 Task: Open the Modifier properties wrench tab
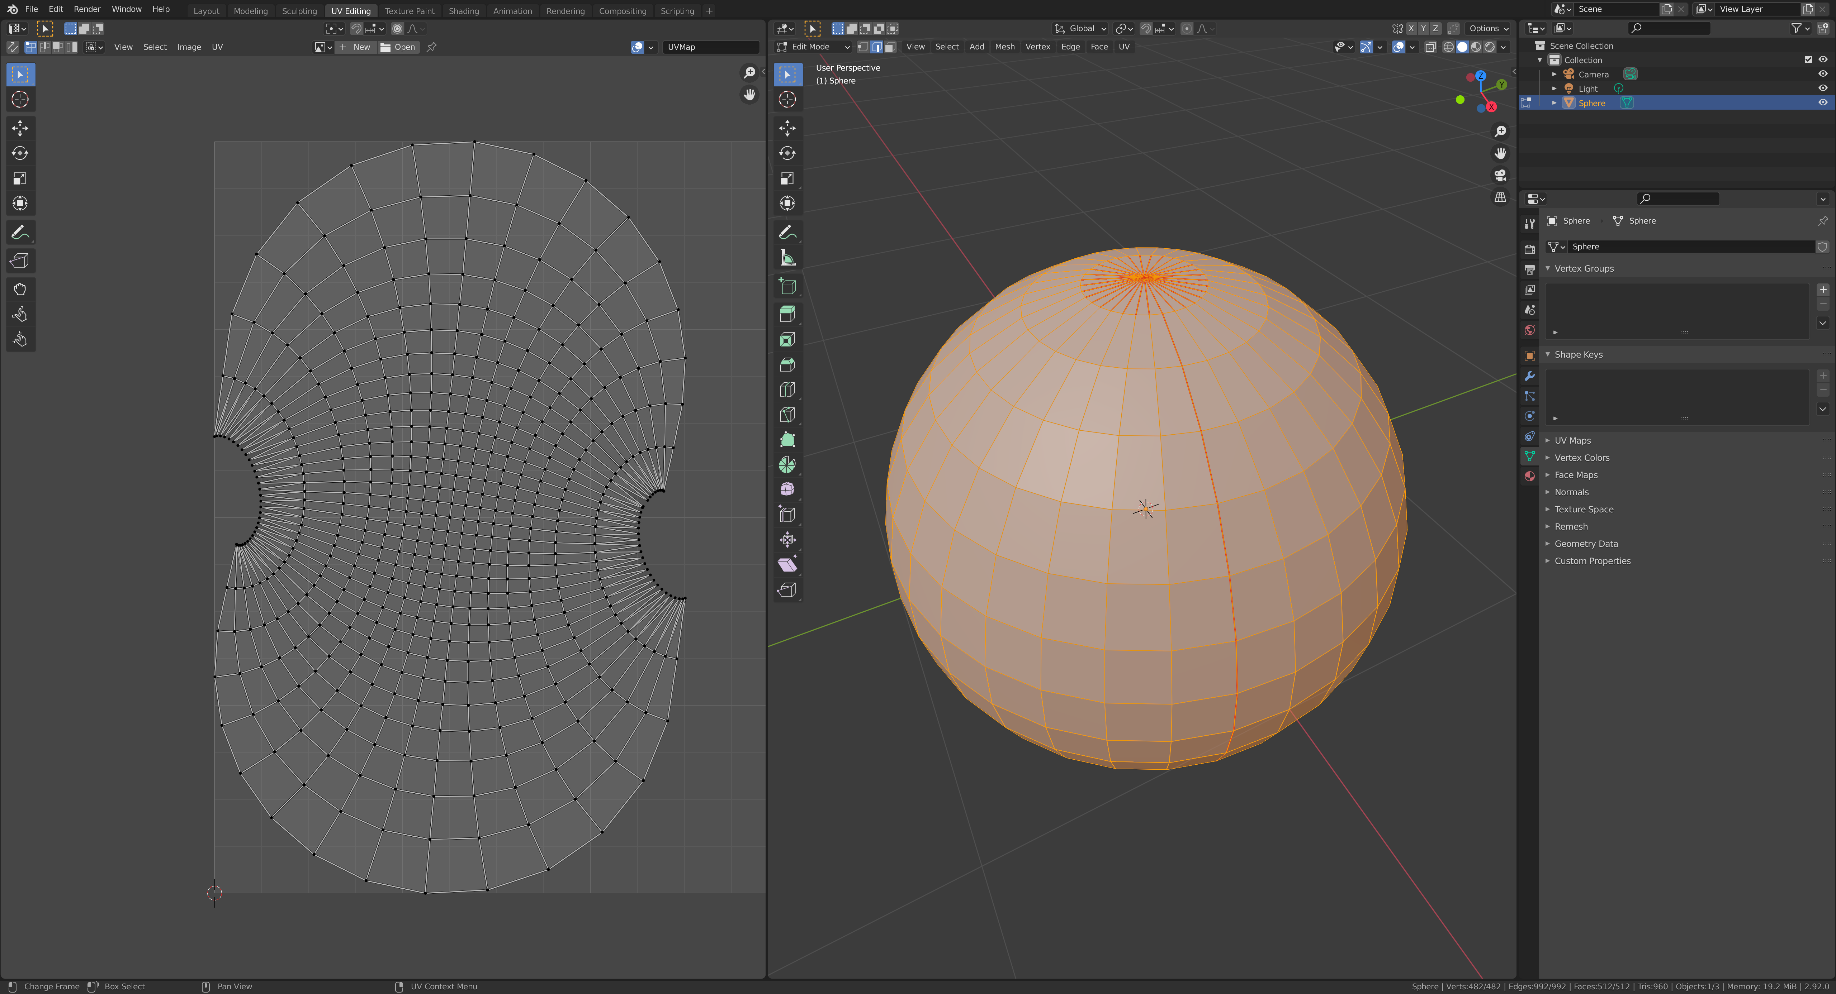1529,375
